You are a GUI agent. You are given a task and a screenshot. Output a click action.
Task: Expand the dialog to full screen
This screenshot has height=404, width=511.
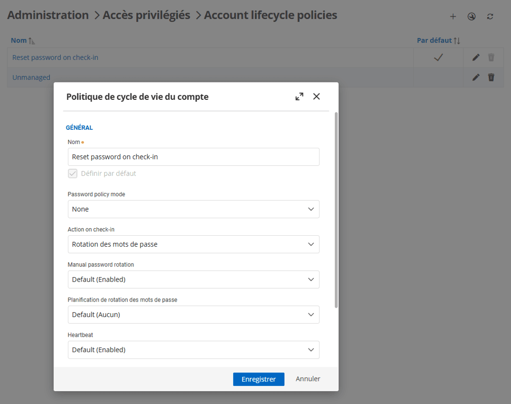(299, 96)
